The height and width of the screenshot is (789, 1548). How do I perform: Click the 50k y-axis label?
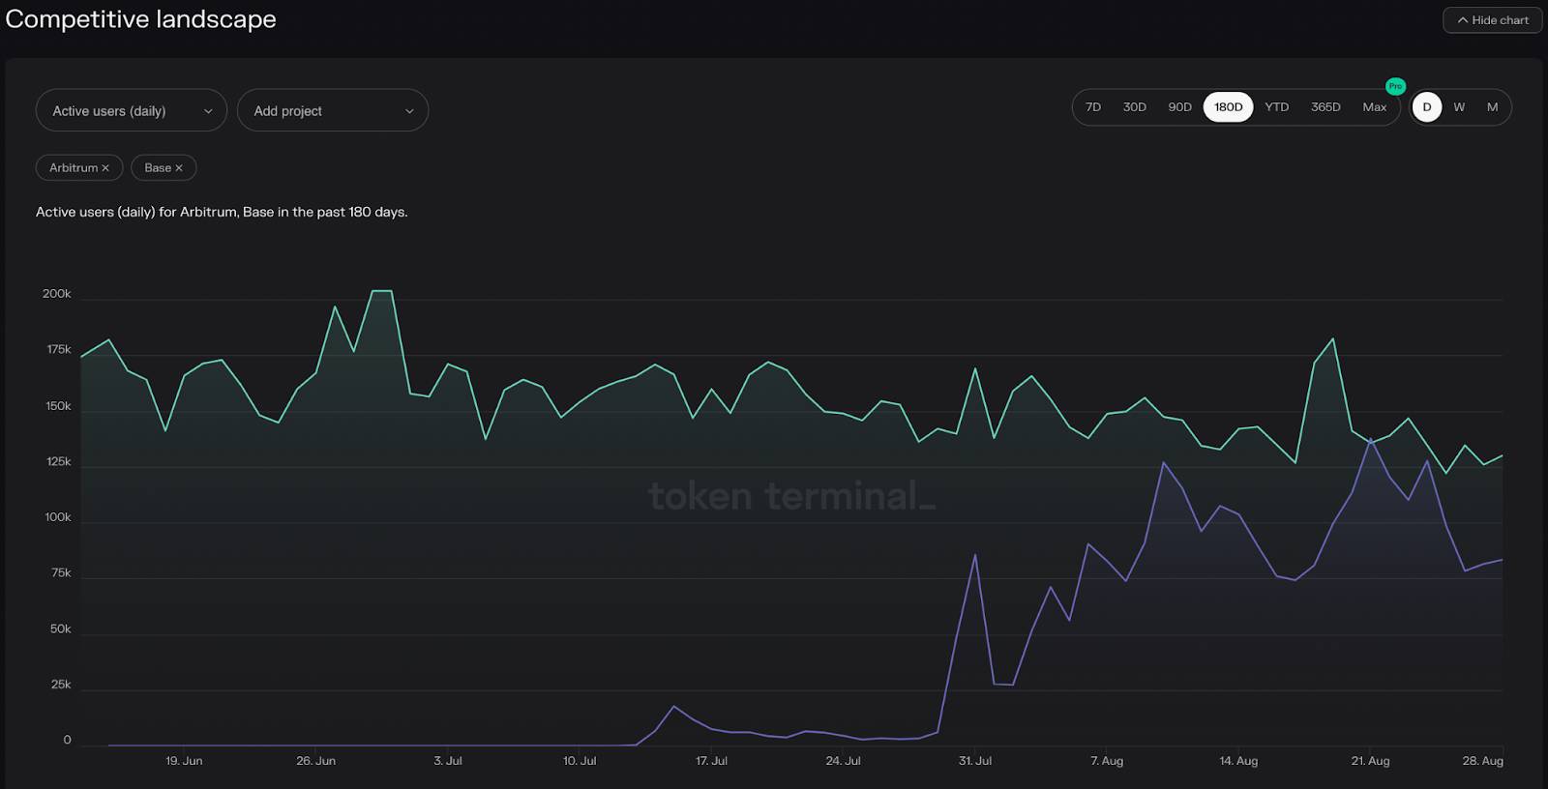click(x=61, y=629)
